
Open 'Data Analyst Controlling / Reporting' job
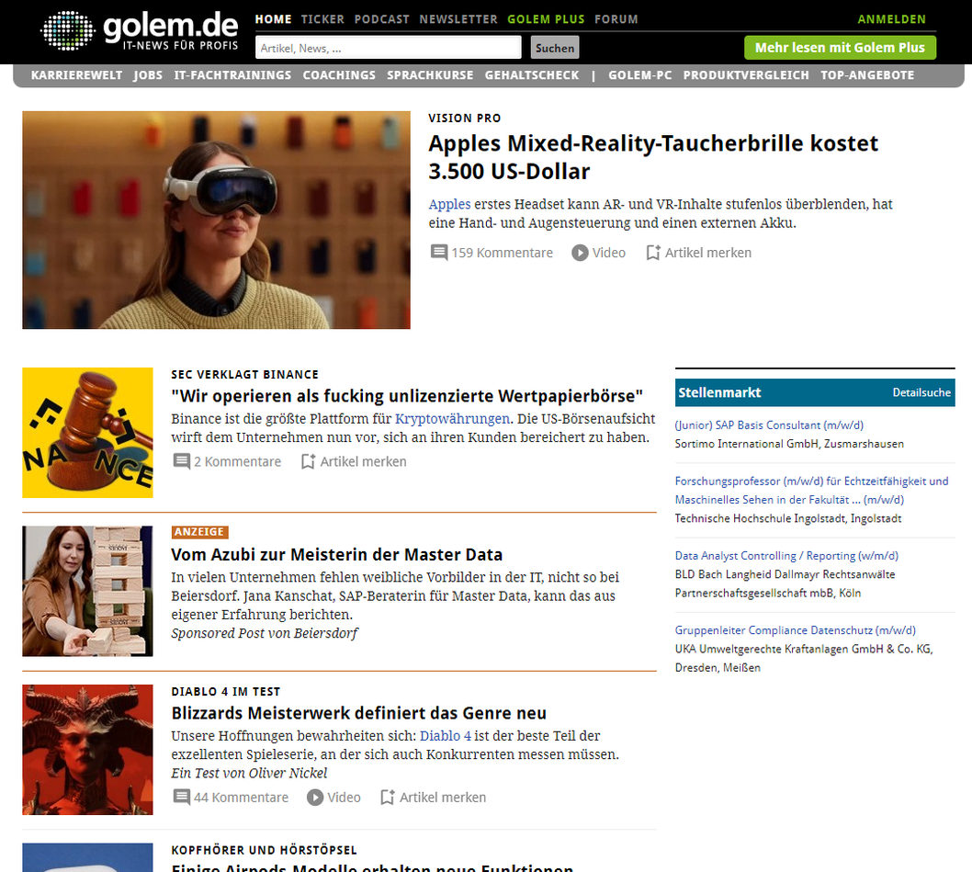[786, 556]
